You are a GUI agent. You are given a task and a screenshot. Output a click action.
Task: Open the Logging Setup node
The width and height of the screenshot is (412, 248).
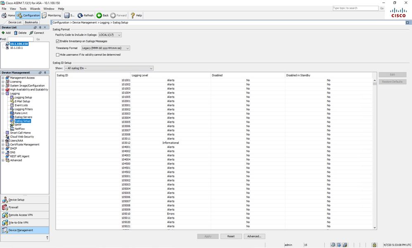pos(23,97)
